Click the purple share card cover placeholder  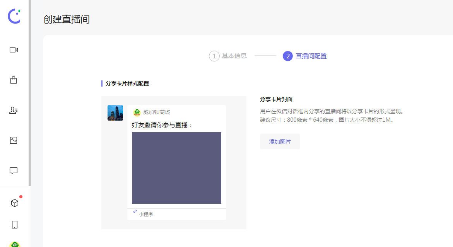[x=176, y=168]
